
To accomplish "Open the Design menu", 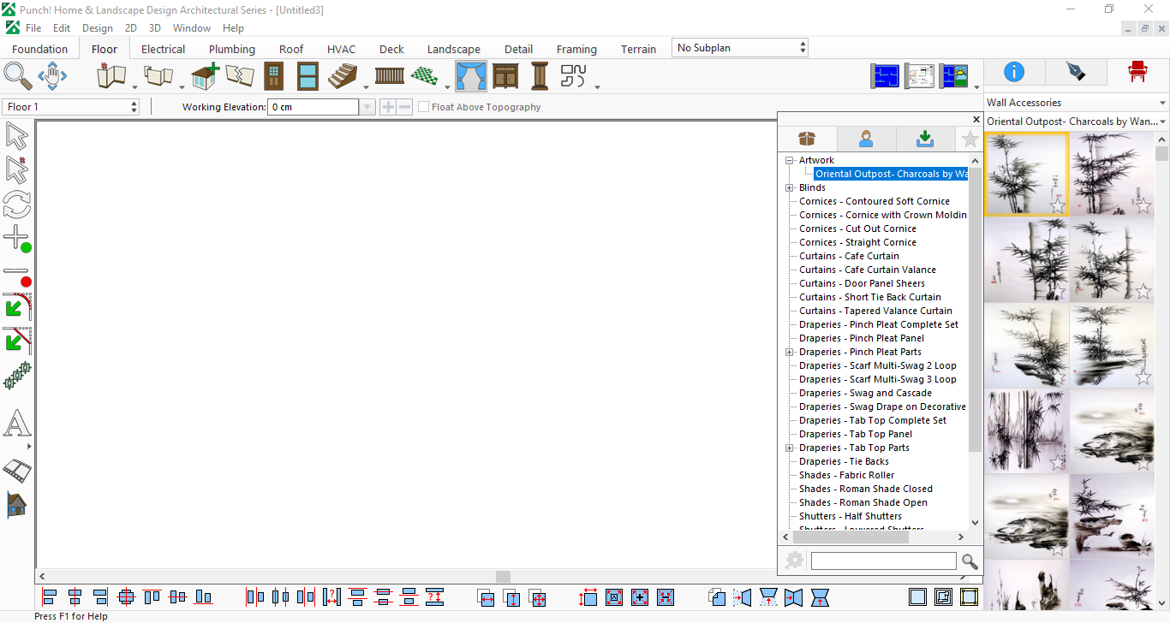I will point(98,28).
